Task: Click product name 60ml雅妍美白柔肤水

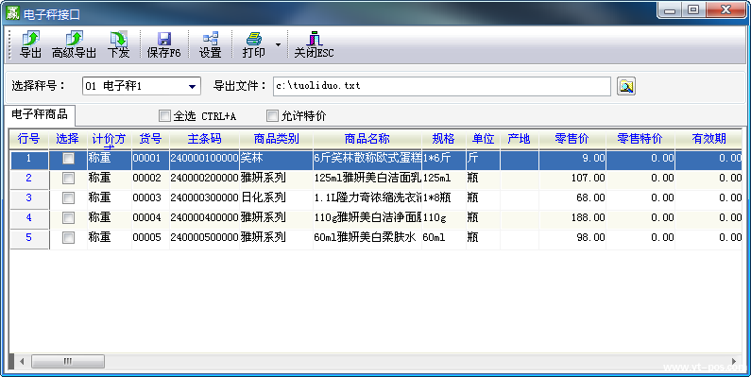Action: point(367,237)
